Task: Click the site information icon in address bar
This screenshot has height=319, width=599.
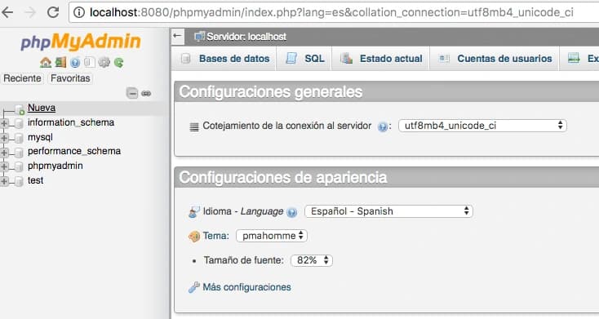Action: (79, 12)
